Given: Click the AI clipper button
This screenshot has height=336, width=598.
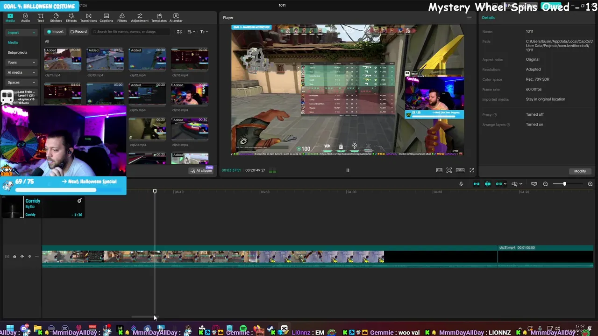Looking at the screenshot, I should [x=201, y=171].
